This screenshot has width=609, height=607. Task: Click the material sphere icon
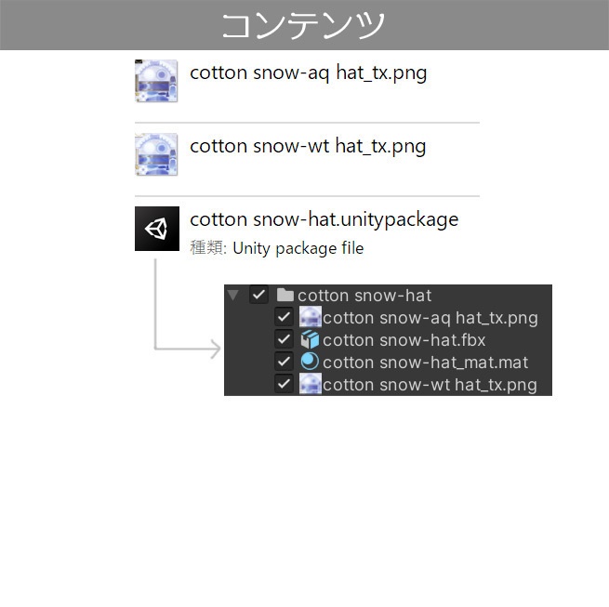(311, 363)
